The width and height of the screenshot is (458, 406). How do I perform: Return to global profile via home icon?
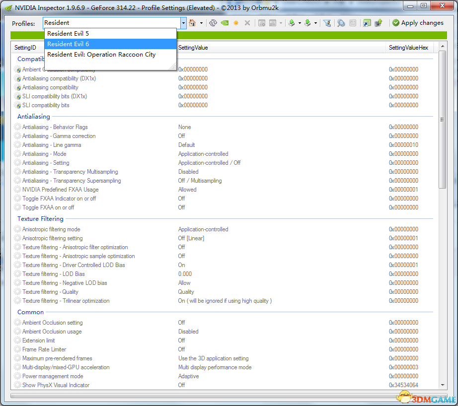(192, 23)
